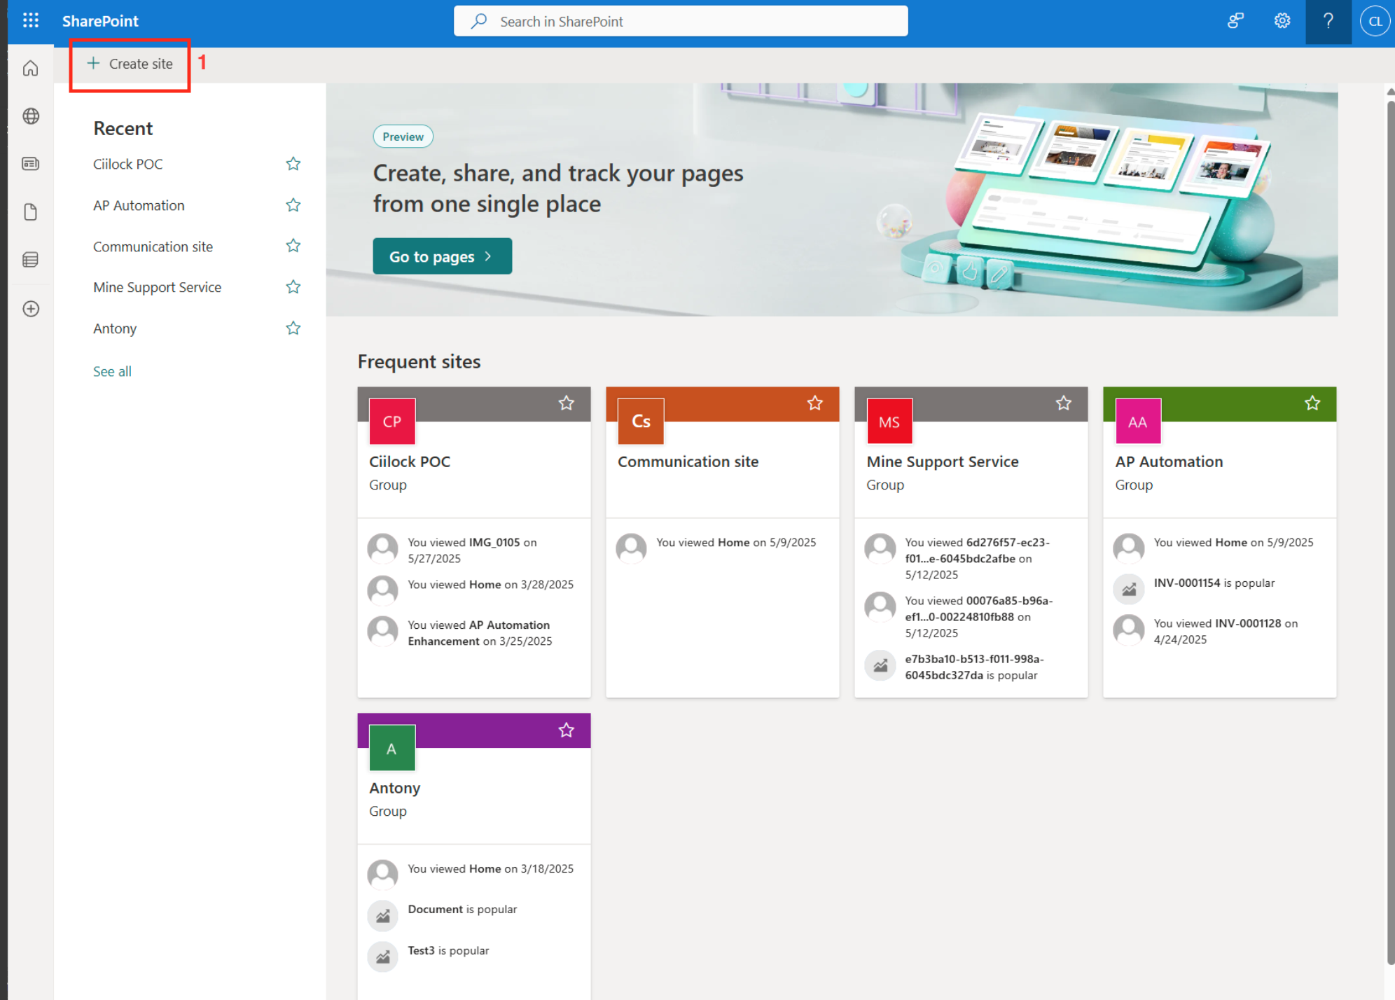1395x1000 pixels.
Task: Click See all recent sites link
Action: click(112, 372)
